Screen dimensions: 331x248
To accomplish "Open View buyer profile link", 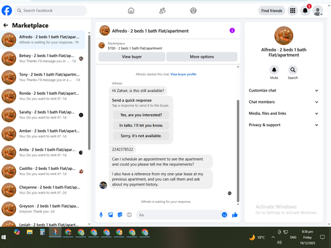I will [183, 74].
